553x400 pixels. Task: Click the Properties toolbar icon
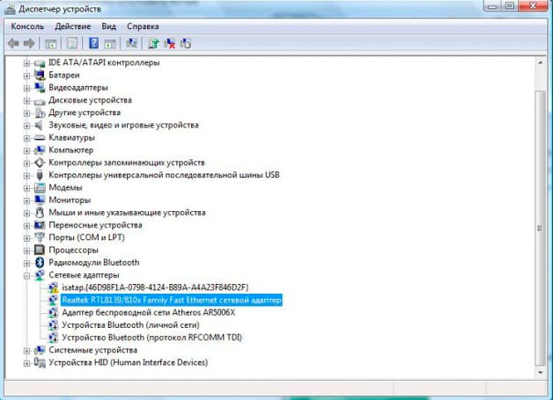click(x=72, y=43)
